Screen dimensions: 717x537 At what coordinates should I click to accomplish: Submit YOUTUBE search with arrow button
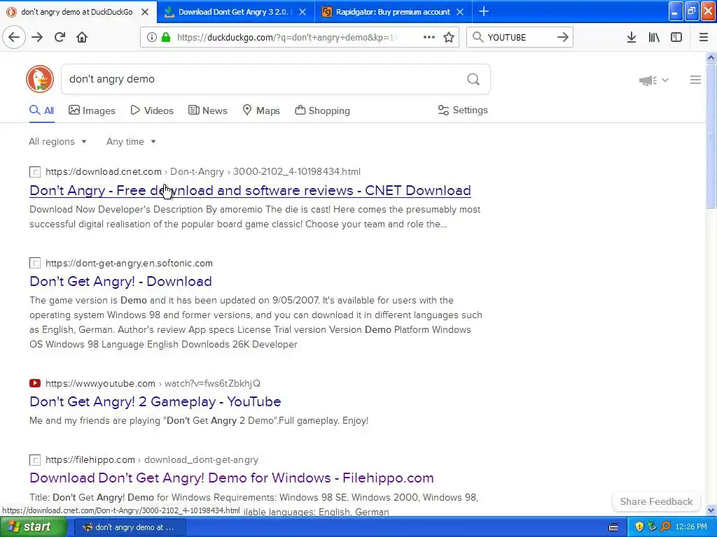(x=563, y=37)
